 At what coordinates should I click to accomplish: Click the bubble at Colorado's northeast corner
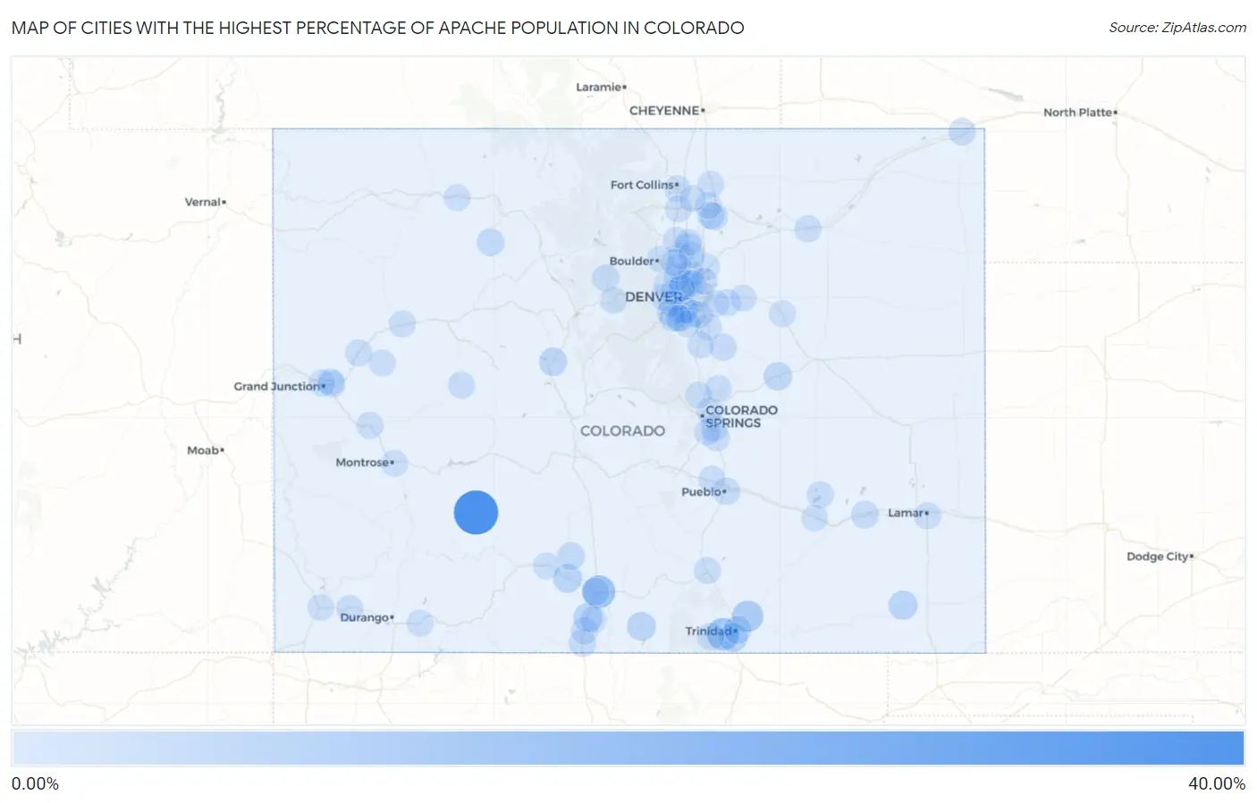pyautogui.click(x=962, y=131)
